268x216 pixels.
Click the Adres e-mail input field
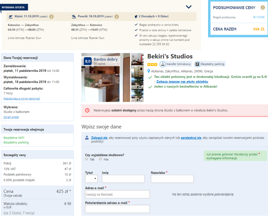pos(117,194)
